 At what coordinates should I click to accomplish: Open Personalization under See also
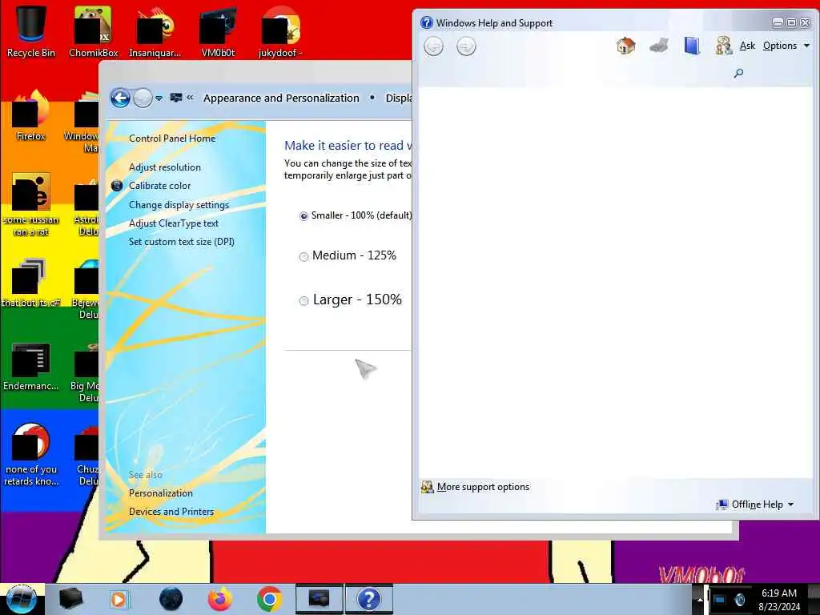pos(160,493)
